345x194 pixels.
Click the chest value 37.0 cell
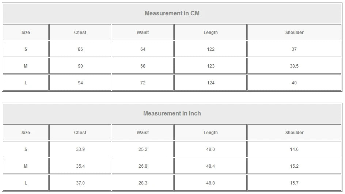coord(80,183)
